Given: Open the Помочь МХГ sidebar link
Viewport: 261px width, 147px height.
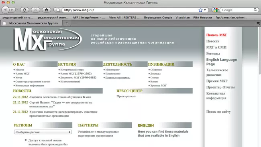Looking at the screenshot, I should [x=216, y=35].
